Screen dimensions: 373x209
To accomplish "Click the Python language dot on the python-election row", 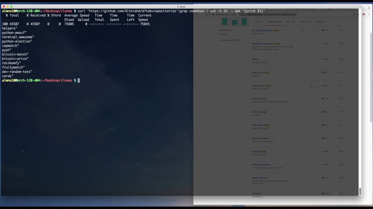I will (x=323, y=178).
